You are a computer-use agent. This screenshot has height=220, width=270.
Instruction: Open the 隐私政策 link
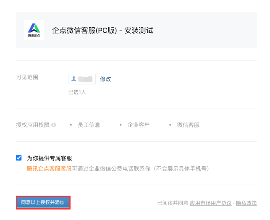click(246, 203)
